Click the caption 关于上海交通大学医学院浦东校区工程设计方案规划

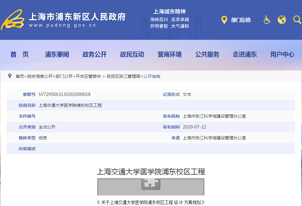151,202
